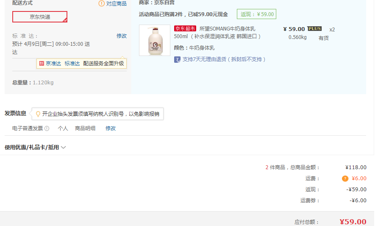
Task: Click the 7-day return icon
Action: tap(177, 59)
